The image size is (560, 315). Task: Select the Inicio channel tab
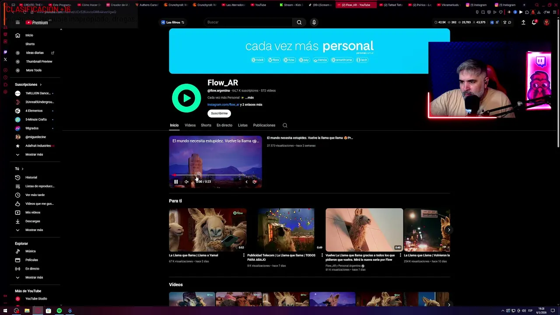(174, 125)
